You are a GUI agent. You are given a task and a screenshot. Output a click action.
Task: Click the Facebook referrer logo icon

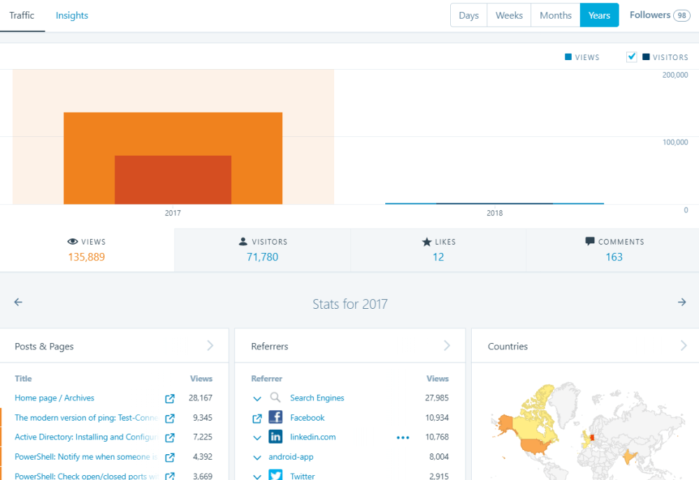coord(275,418)
